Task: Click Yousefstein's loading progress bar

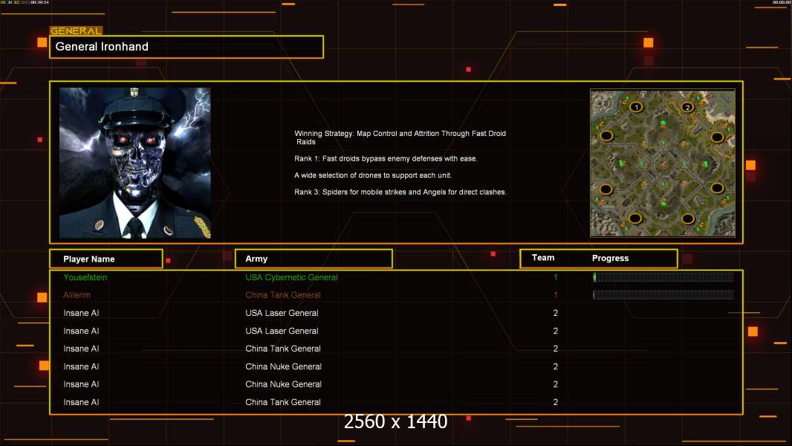Action: [x=663, y=277]
